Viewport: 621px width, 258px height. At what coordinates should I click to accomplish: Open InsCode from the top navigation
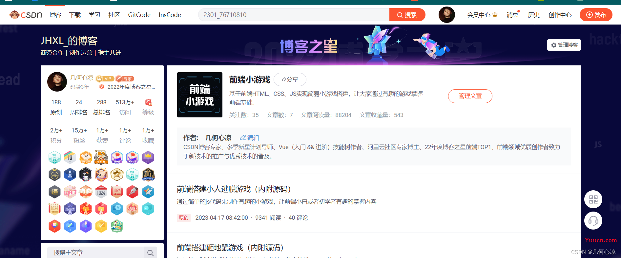[x=170, y=15]
